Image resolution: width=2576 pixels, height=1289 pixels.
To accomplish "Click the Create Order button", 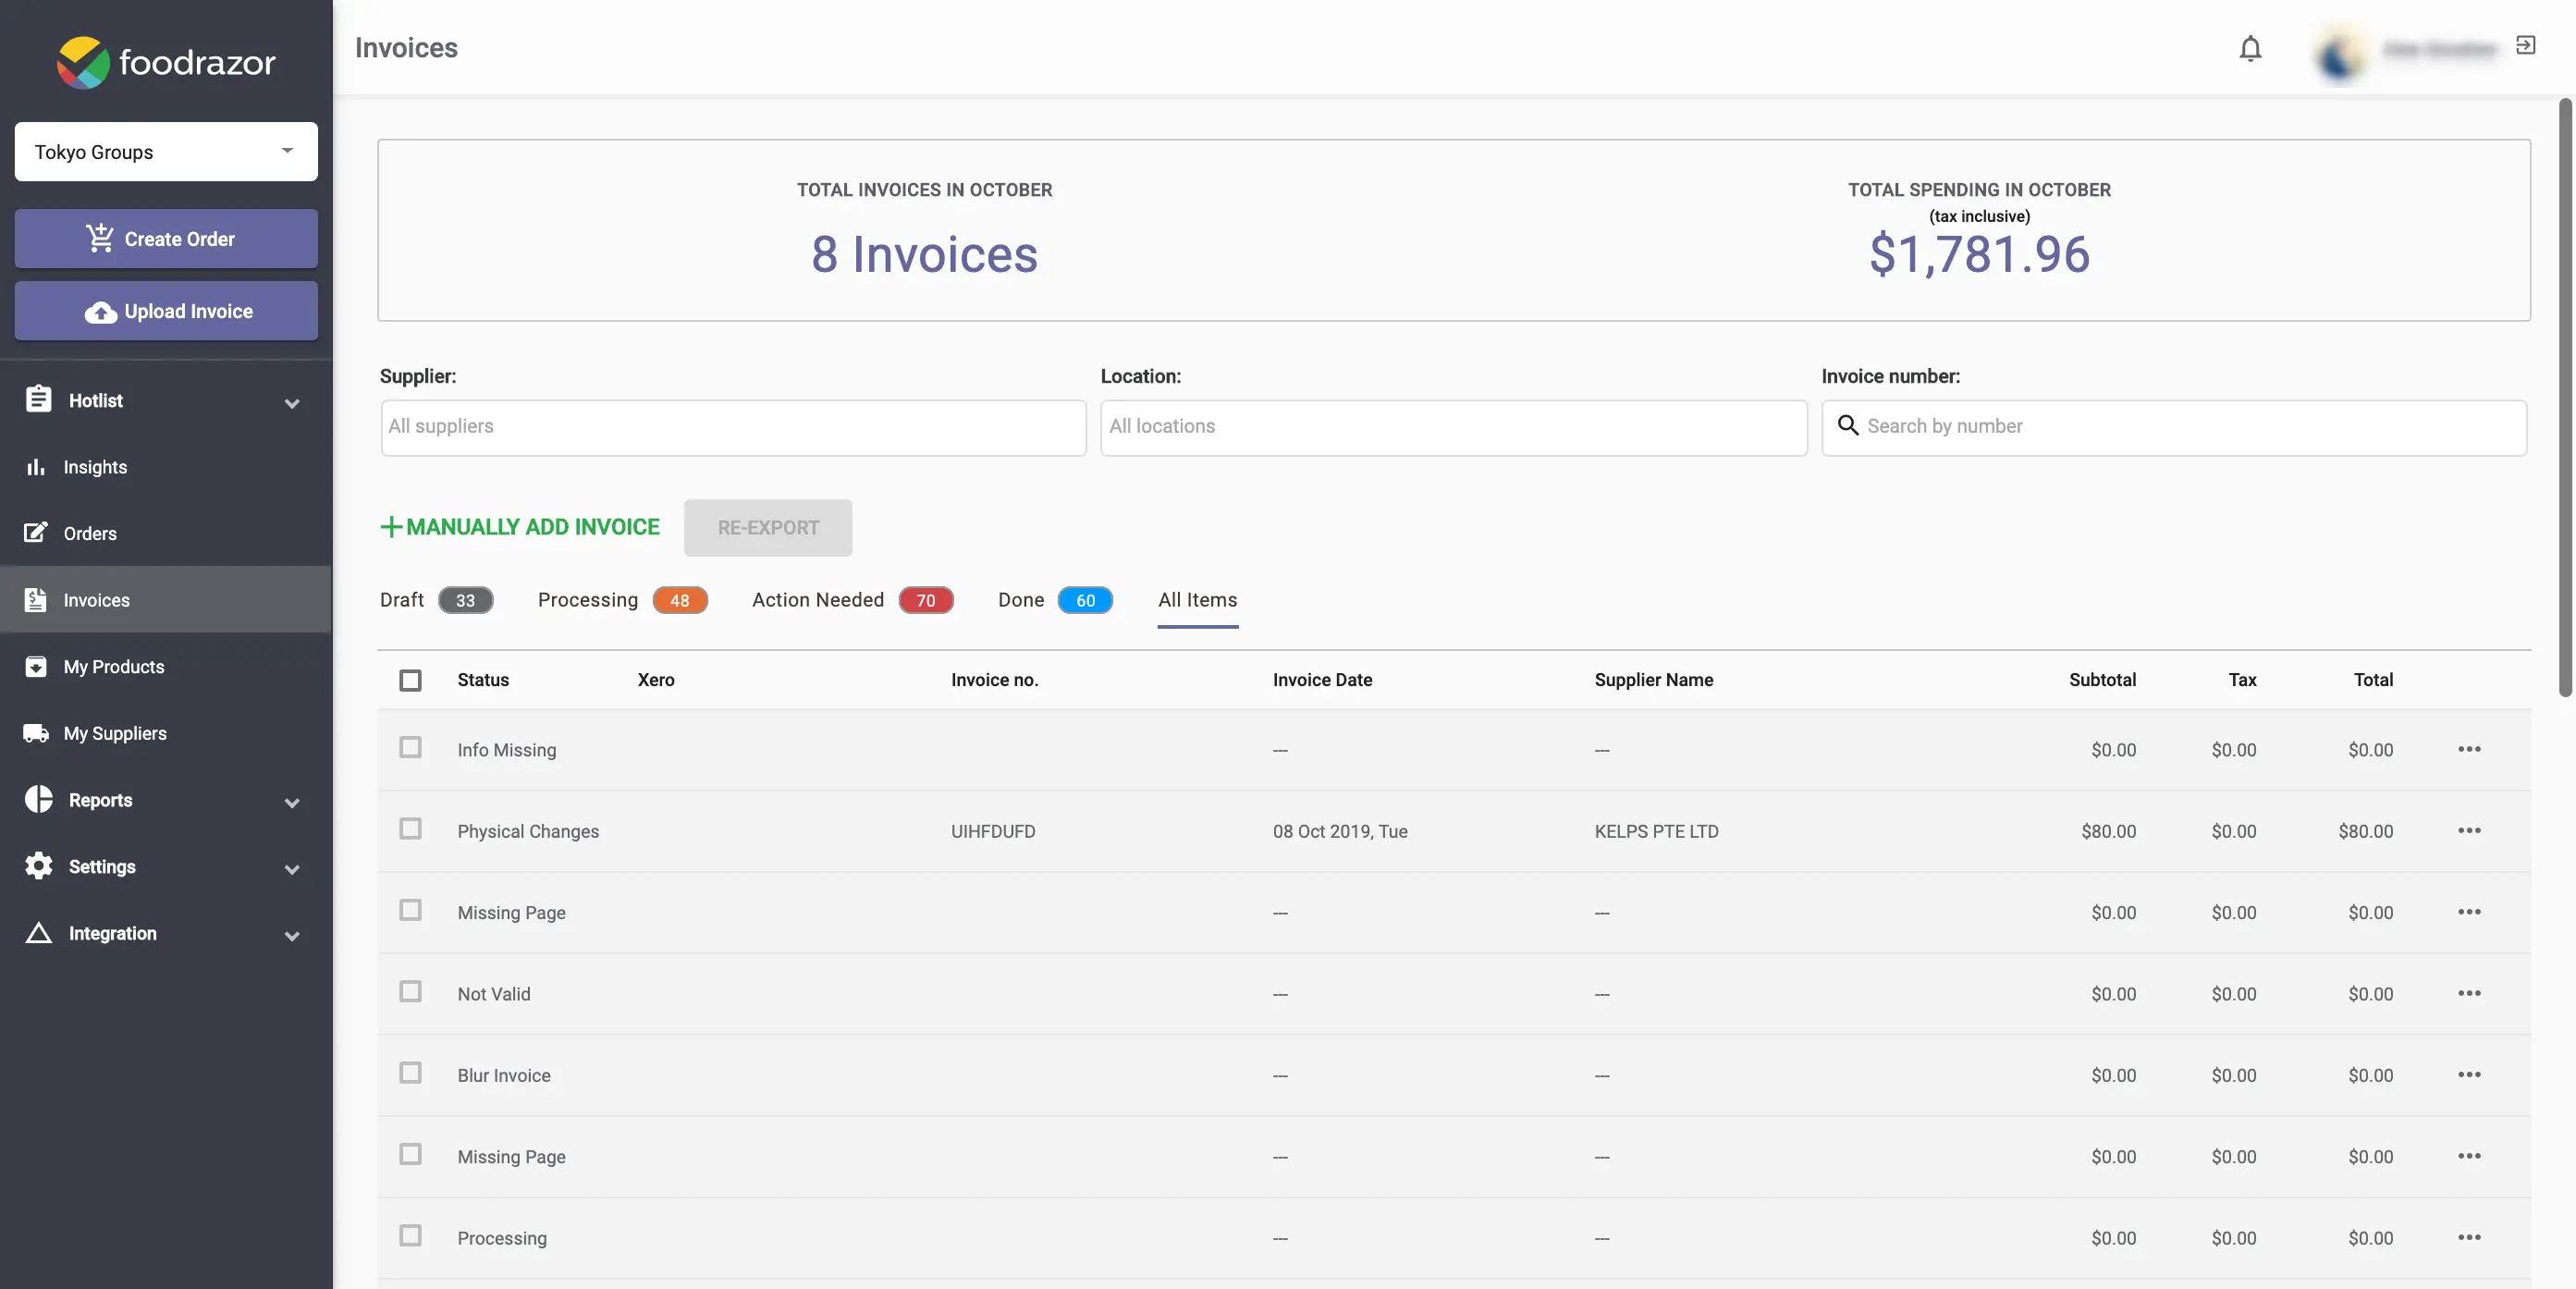I will pos(166,238).
